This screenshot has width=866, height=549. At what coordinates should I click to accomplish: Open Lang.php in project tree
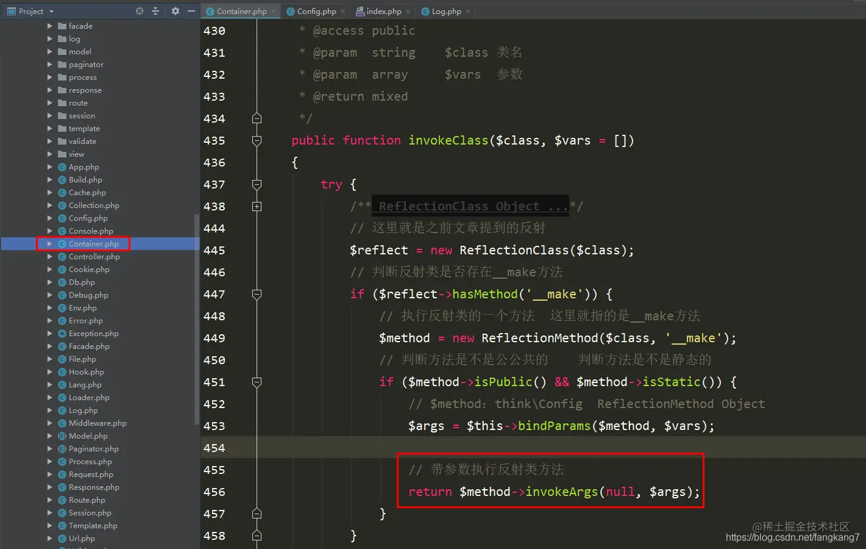tap(85, 384)
